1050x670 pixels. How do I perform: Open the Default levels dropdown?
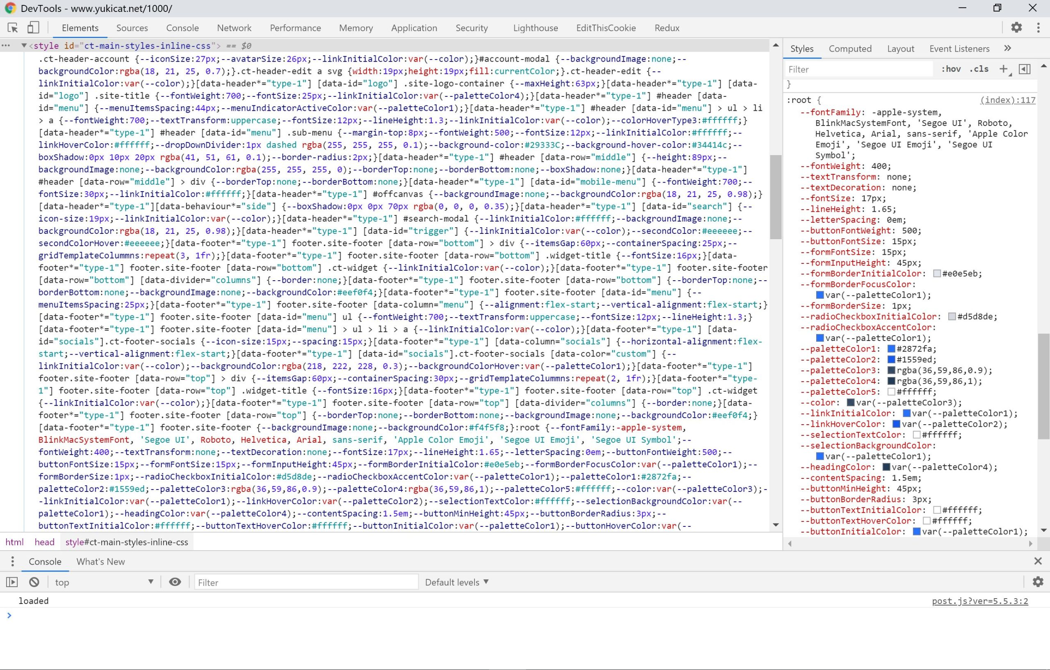tap(457, 582)
